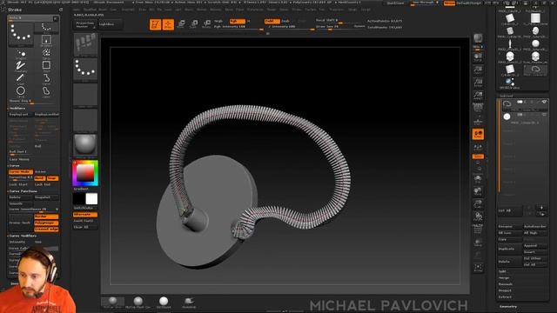Toggle the Snap curve option
Screen dimensions: 557x313
[52, 178]
